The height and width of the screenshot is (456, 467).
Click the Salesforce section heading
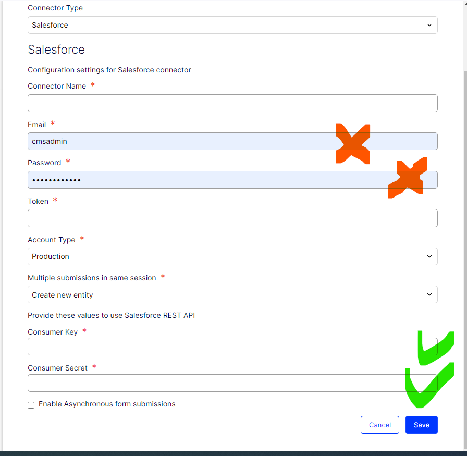[56, 50]
